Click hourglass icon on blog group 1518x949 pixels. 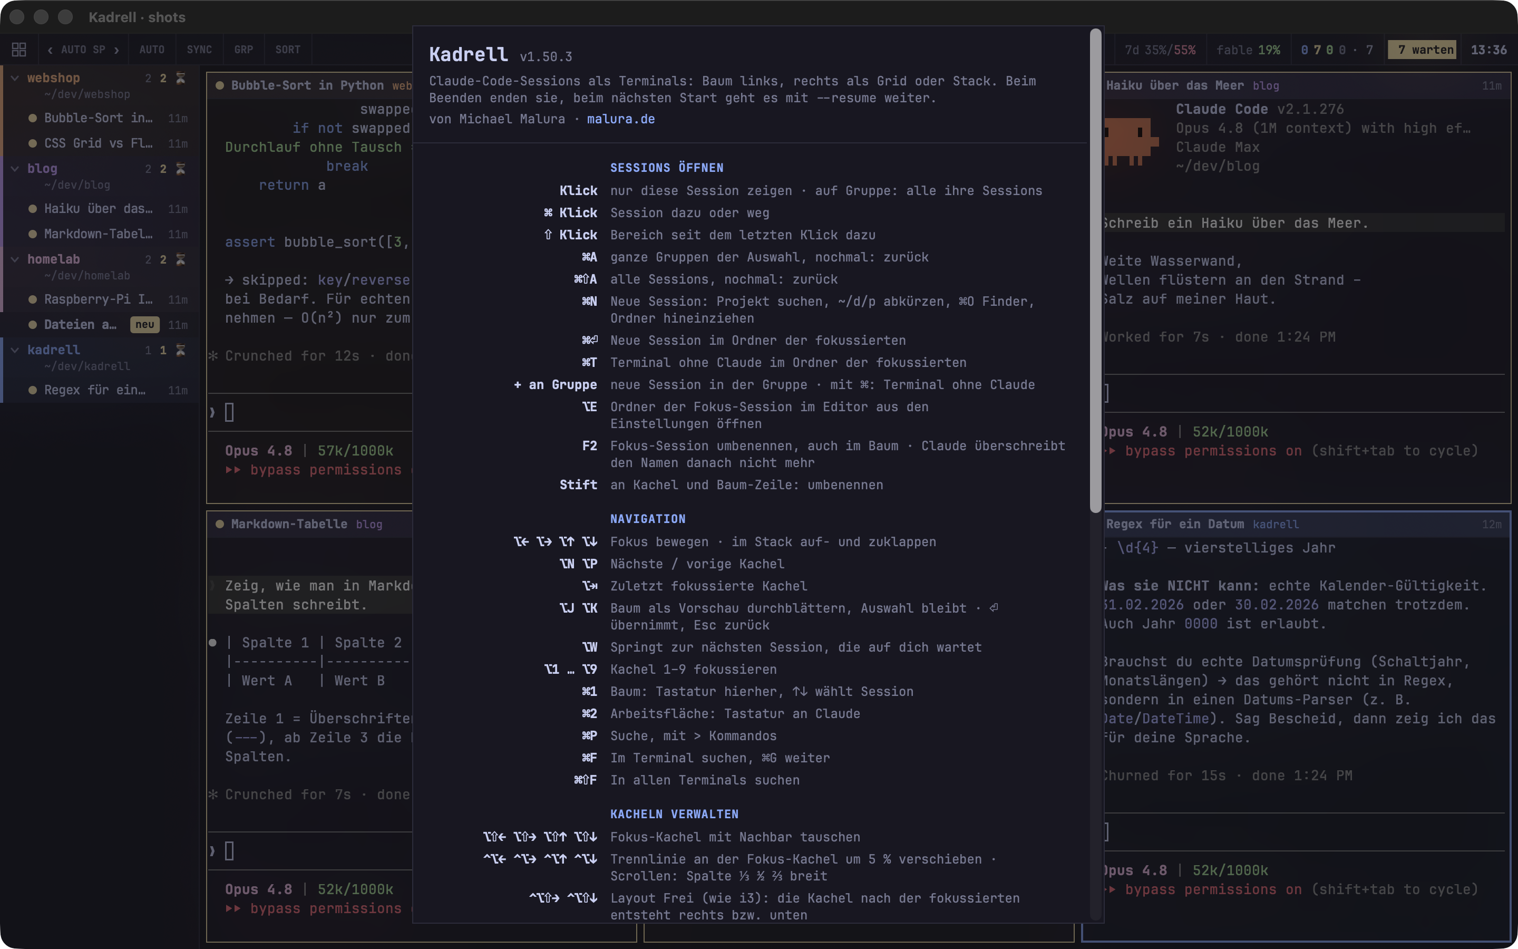[x=181, y=168]
